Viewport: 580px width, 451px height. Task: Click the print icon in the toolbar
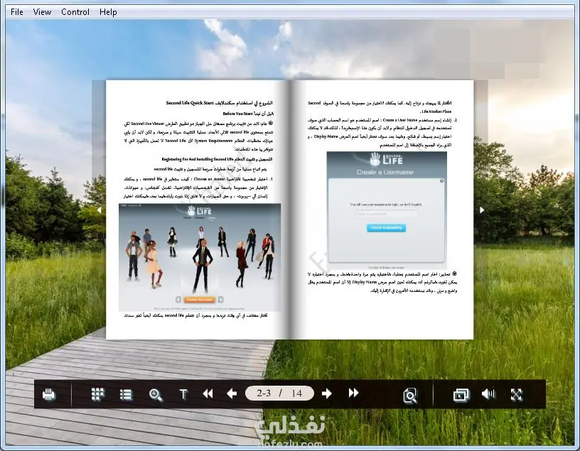49,394
